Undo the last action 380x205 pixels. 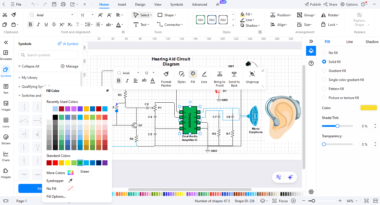33,4
